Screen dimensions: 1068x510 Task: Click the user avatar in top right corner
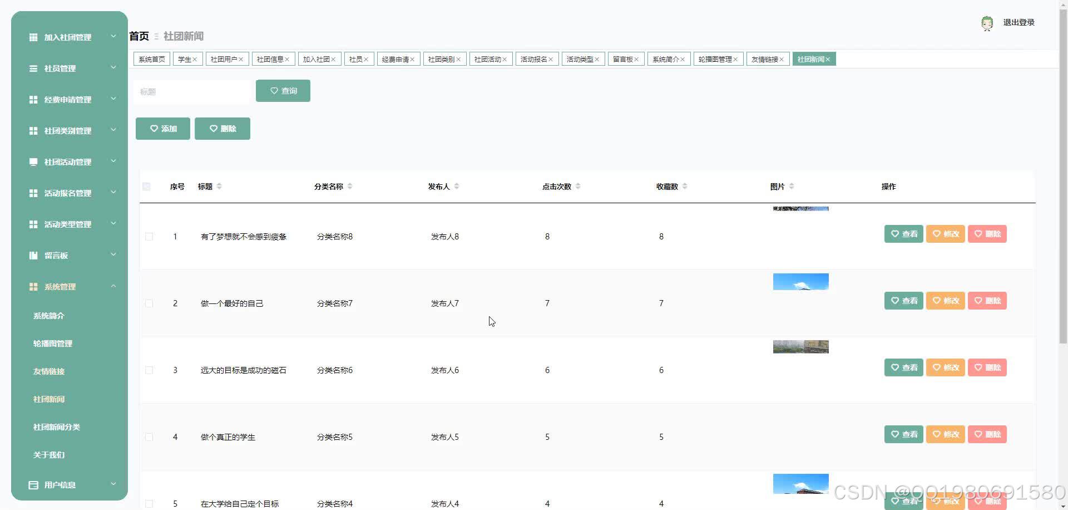[x=987, y=23]
